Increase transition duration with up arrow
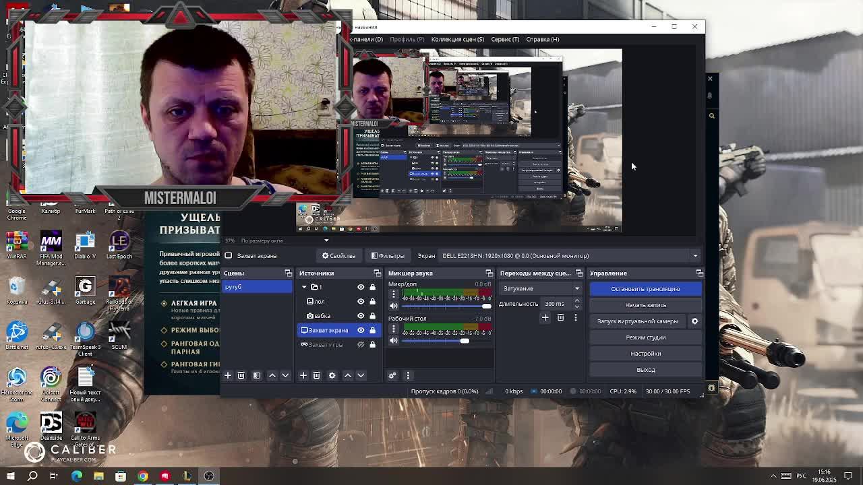This screenshot has height=485, width=863. [576, 301]
